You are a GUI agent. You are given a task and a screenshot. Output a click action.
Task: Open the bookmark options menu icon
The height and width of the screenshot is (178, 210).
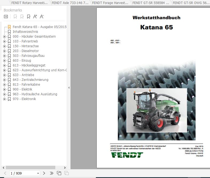click(6, 17)
